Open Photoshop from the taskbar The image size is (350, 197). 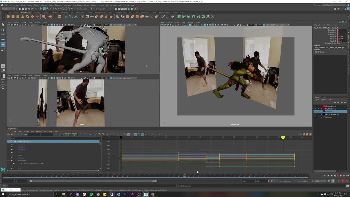[x=125, y=194]
